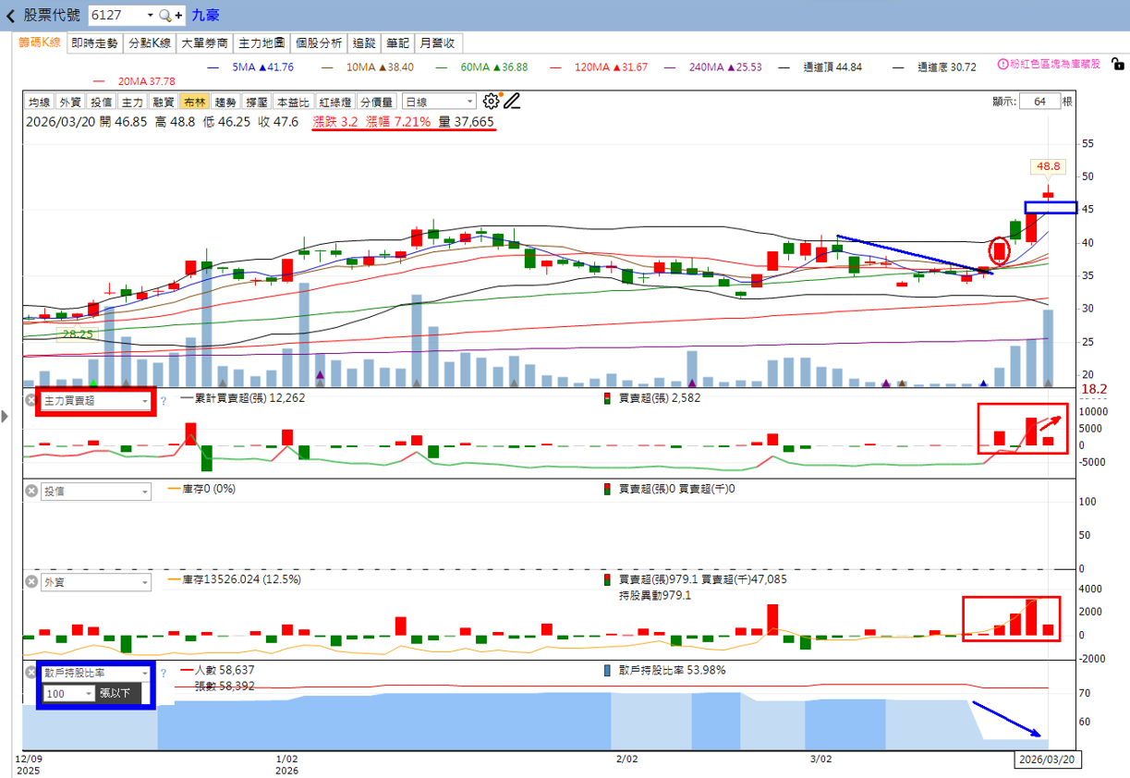1130x778 pixels.
Task: Enable the 紅綠燈 indicator toggle
Action: click(335, 103)
